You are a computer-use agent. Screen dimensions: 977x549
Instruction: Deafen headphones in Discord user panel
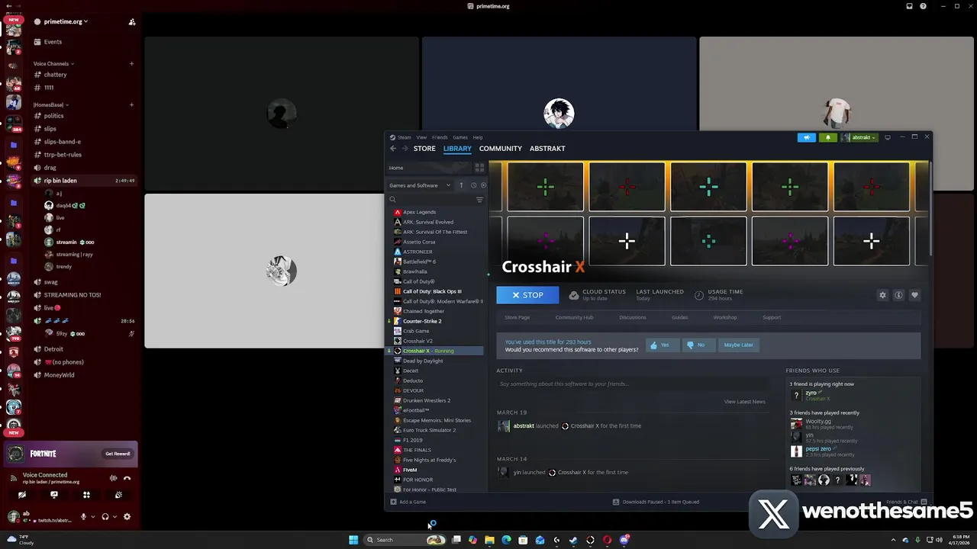(105, 516)
